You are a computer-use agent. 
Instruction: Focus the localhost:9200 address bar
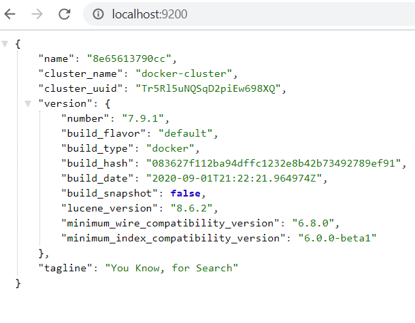249,14
